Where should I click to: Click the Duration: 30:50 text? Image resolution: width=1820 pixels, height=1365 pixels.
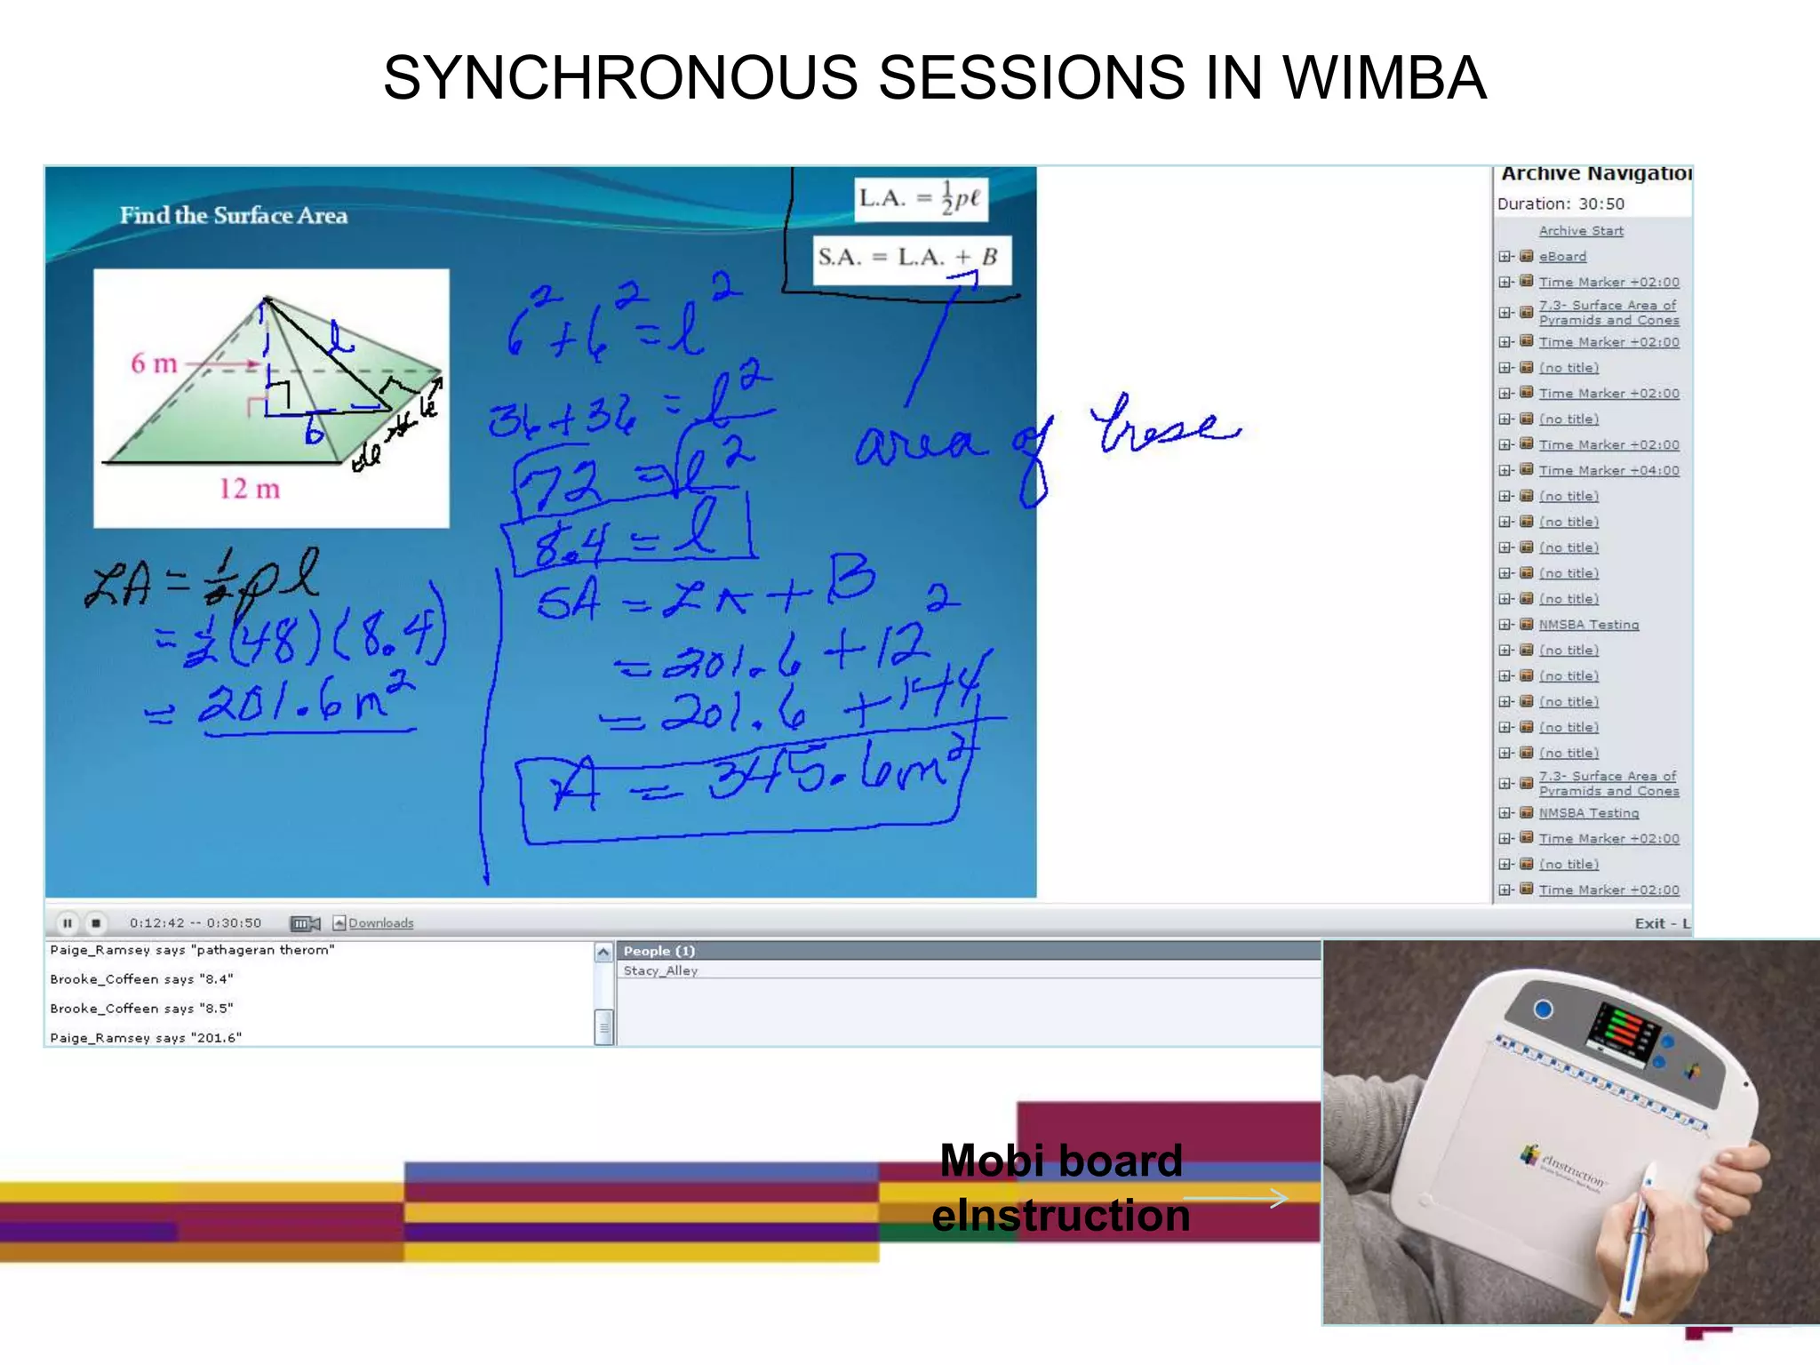coord(1561,204)
